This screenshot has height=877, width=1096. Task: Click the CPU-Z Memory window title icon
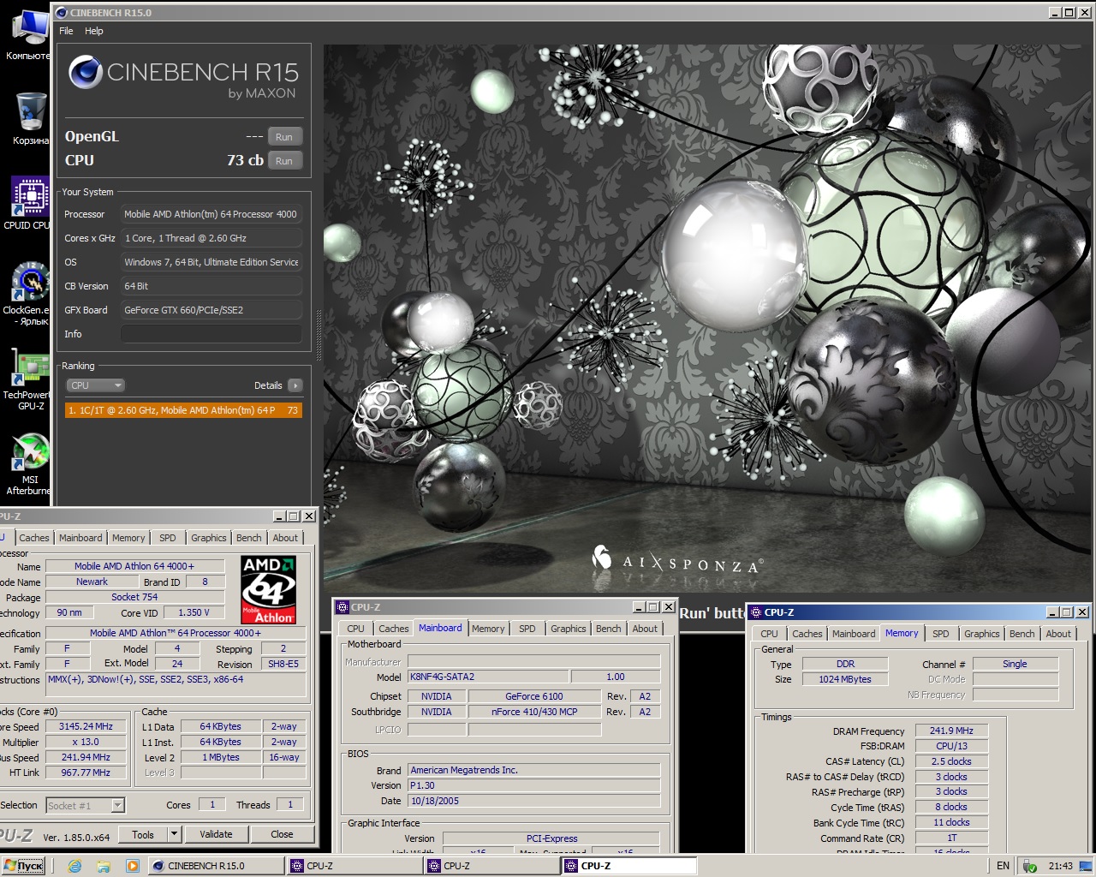[x=756, y=612]
